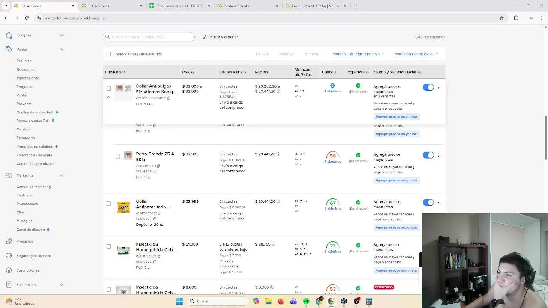Copy SKU 5888 of the $ 51.000 Insecticida listing
This screenshot has height=308, width=548.
pos(155,261)
